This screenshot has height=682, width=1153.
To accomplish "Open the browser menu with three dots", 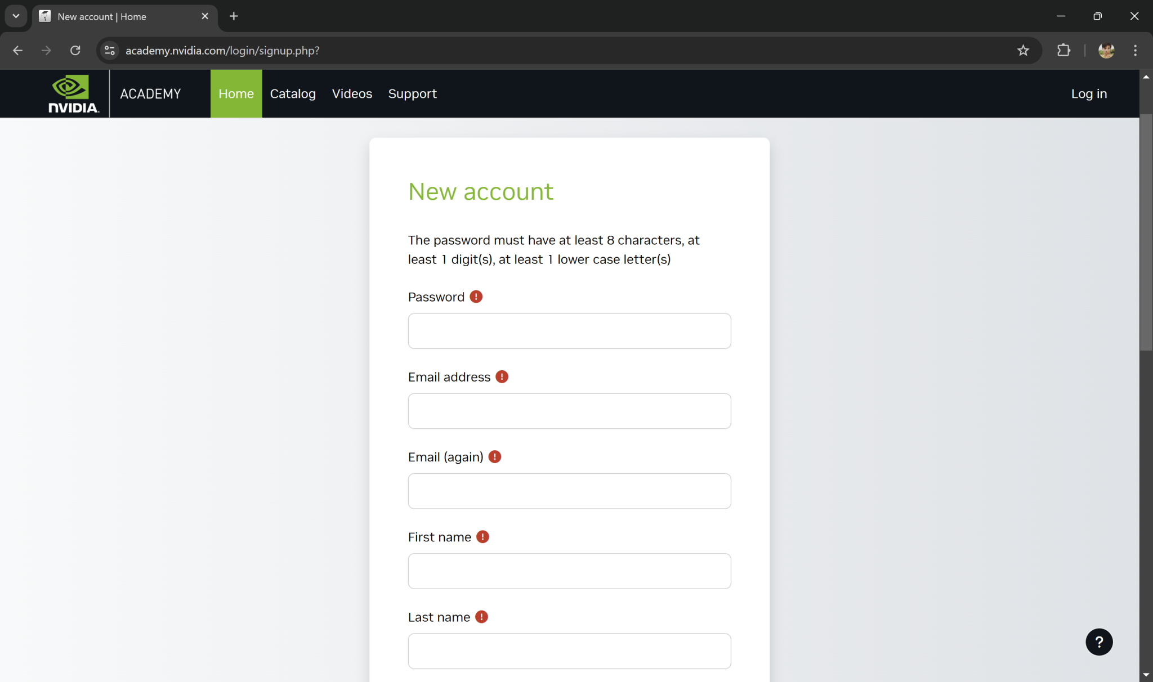I will [x=1136, y=51].
